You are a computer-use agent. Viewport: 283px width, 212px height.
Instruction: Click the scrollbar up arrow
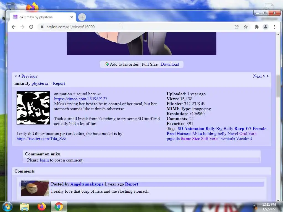pyautogui.click(x=278, y=34)
